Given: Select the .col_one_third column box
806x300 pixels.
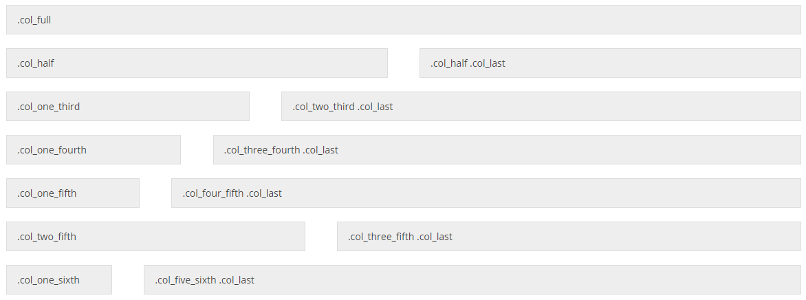Looking at the screenshot, I should pos(128,107).
